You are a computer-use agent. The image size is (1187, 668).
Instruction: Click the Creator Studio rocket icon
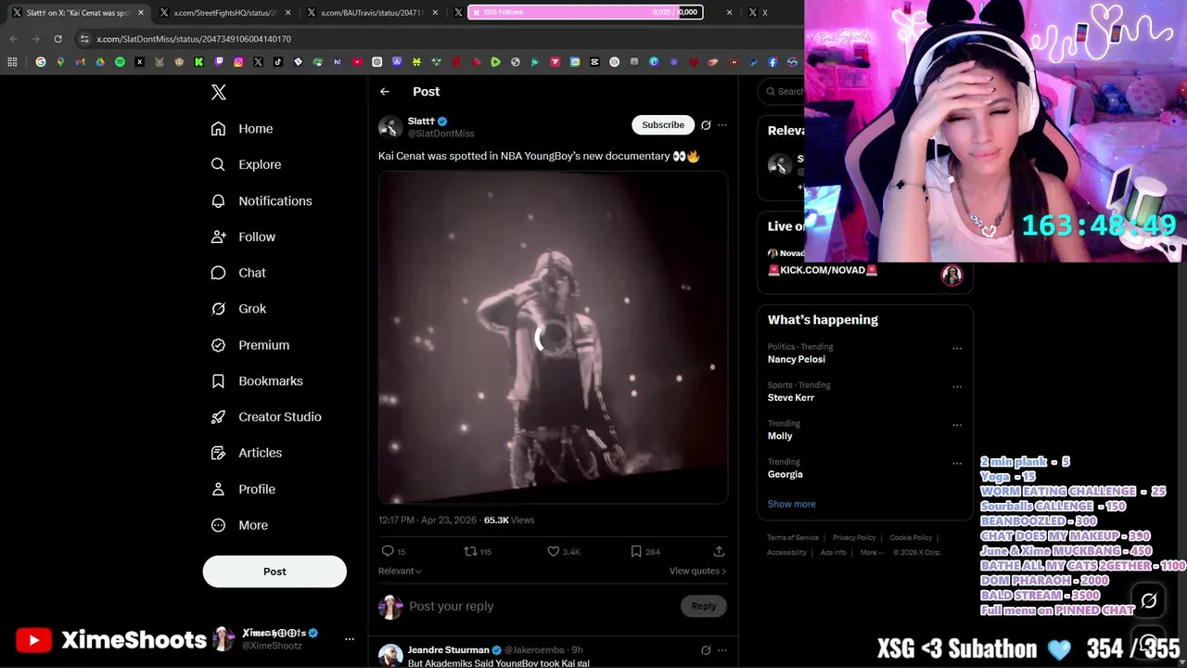218,417
